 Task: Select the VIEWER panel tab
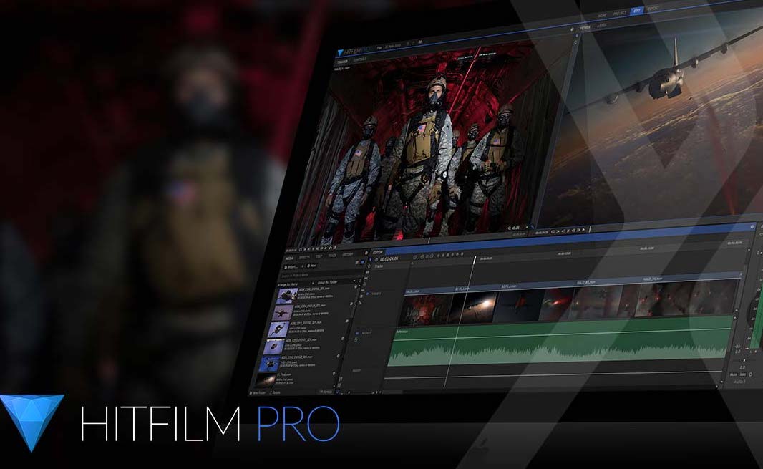[585, 28]
